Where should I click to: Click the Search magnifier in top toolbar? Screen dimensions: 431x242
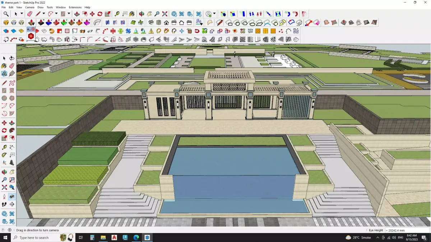click(x=6, y=14)
